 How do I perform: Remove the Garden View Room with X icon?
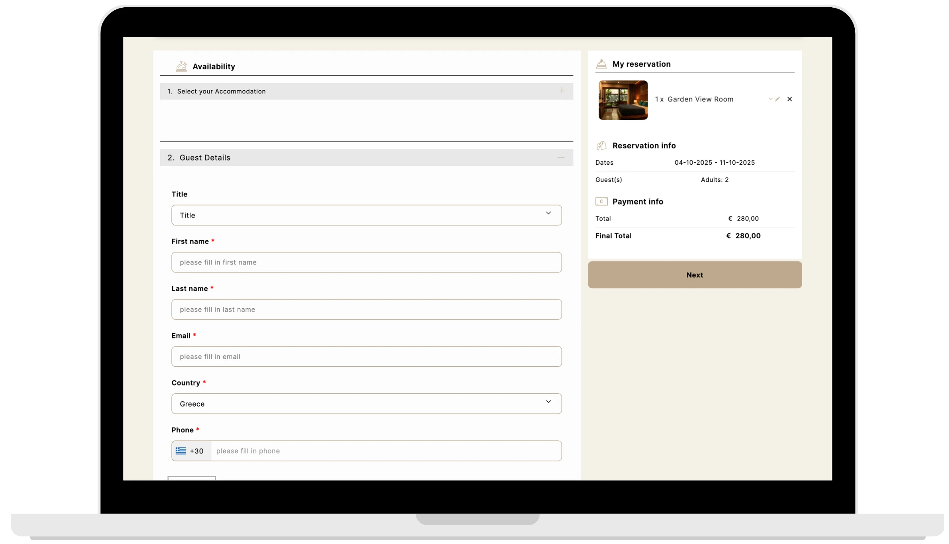click(x=790, y=99)
